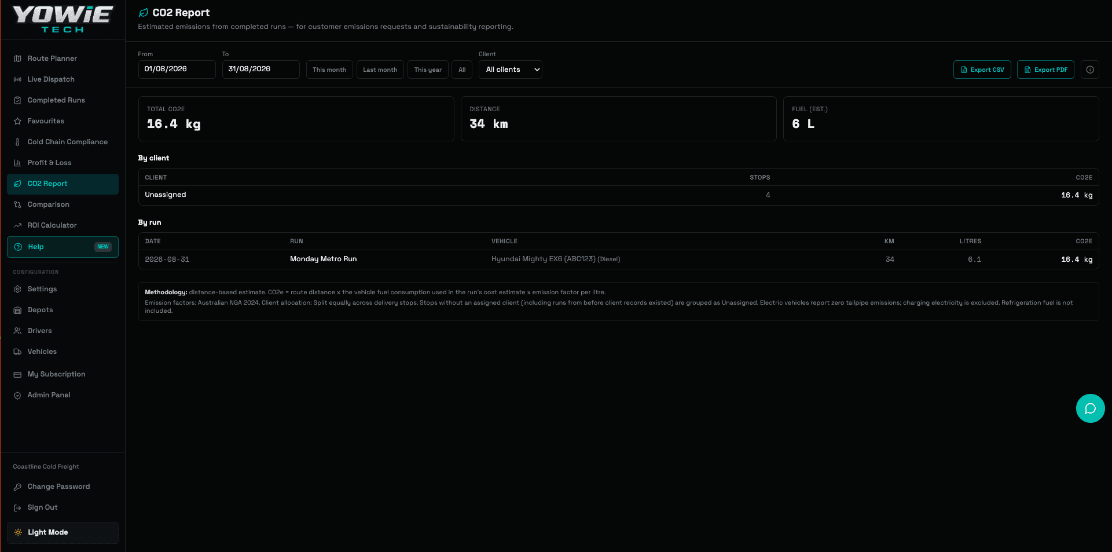Click the 6.1 litres cell
Image resolution: width=1112 pixels, height=552 pixels.
(974, 259)
